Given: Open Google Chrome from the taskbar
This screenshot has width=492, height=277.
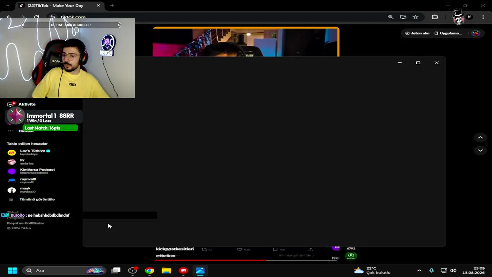Looking at the screenshot, I should click(x=150, y=270).
